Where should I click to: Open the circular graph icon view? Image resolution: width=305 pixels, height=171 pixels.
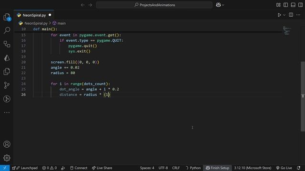[x=7, y=99]
